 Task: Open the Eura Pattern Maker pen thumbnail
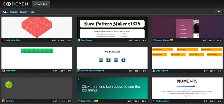click(x=112, y=27)
